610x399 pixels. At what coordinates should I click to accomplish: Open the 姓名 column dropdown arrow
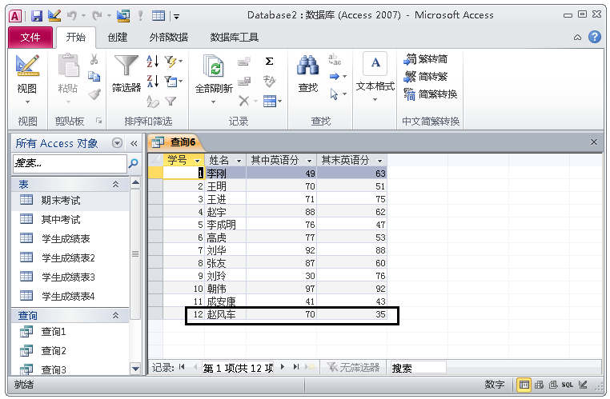[x=239, y=161]
